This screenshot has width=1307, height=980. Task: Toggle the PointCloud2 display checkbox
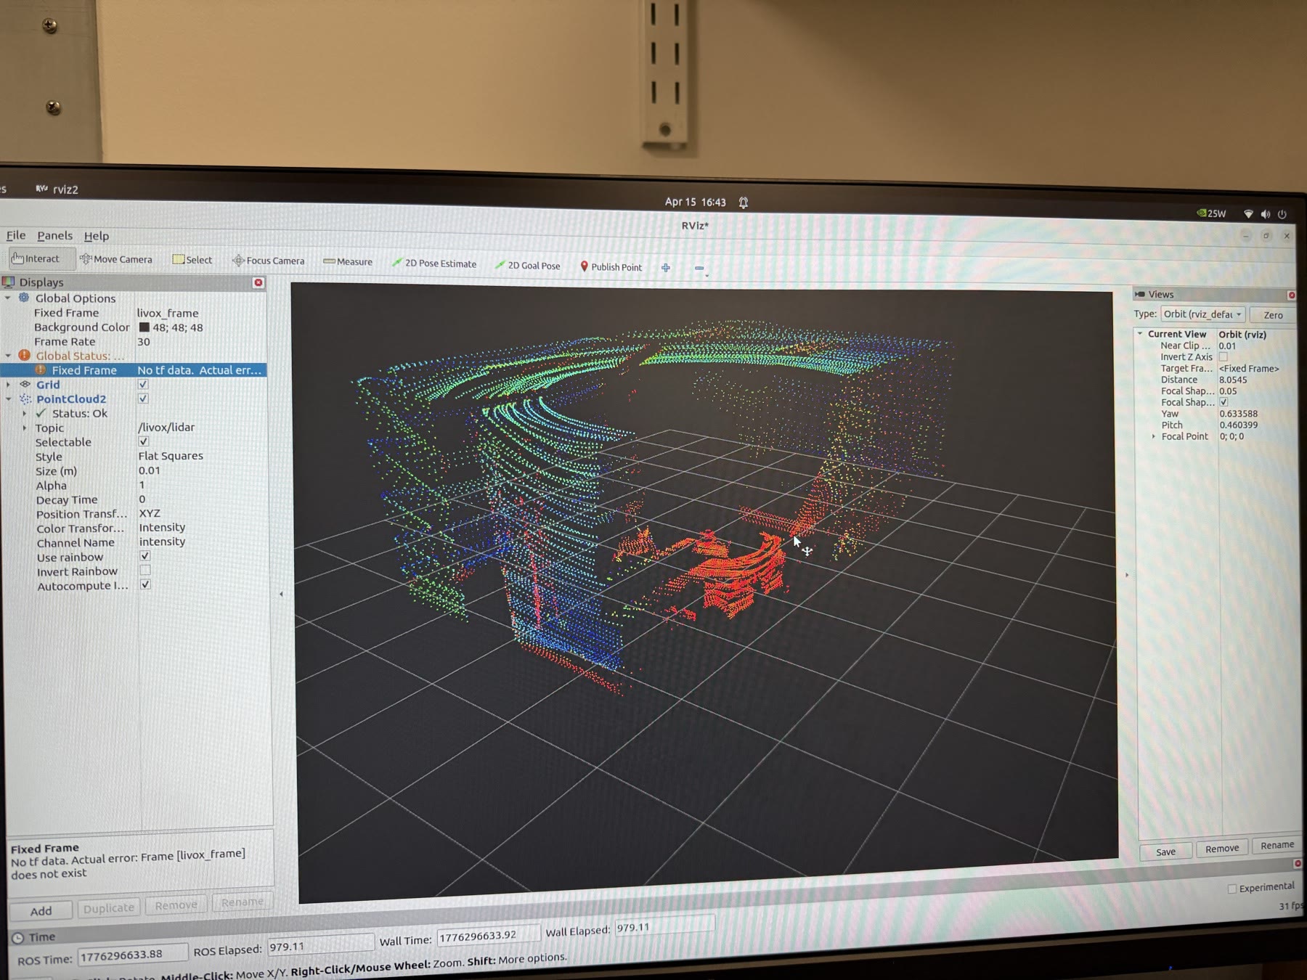point(143,398)
